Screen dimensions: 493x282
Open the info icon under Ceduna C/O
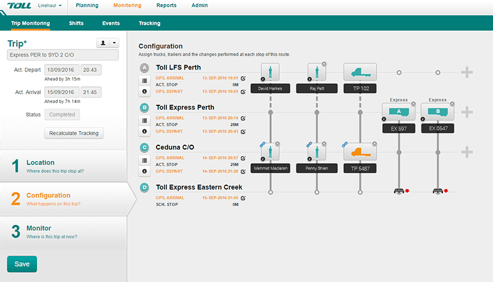(x=144, y=171)
